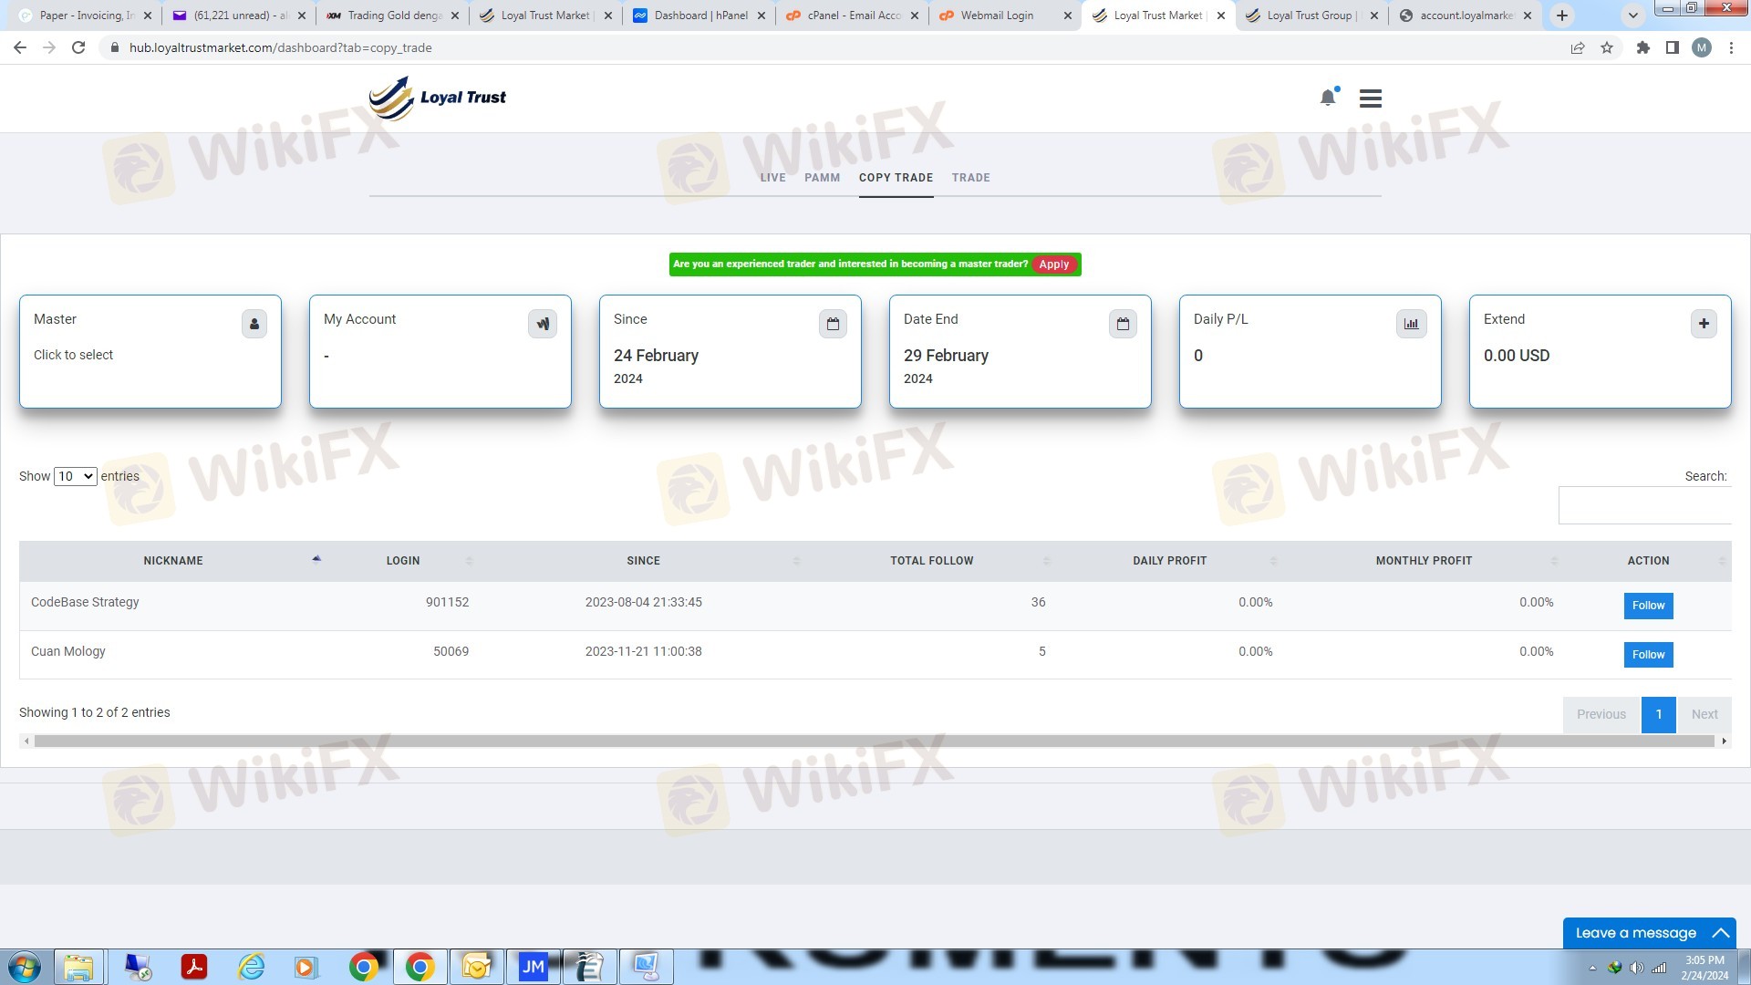Select the COPY TRADE tab
The height and width of the screenshot is (985, 1751).
pos(896,178)
